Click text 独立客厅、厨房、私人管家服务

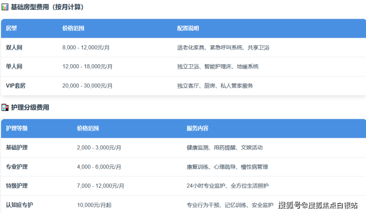215,85
